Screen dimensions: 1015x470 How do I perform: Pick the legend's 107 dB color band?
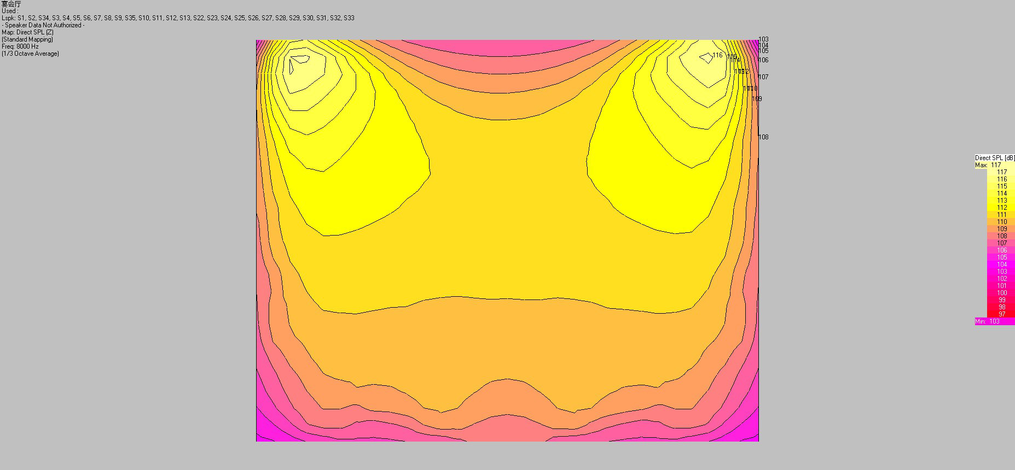(1001, 243)
